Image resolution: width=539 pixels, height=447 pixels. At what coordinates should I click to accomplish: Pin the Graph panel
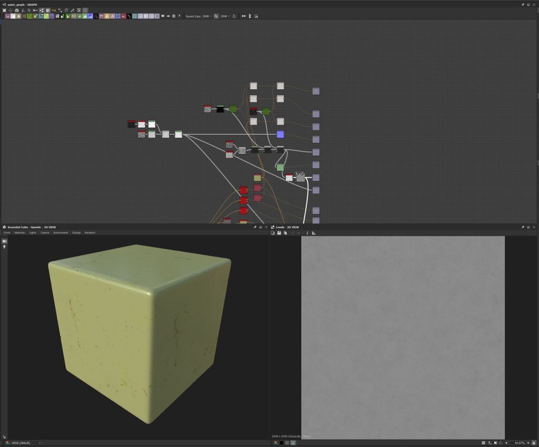click(x=523, y=4)
